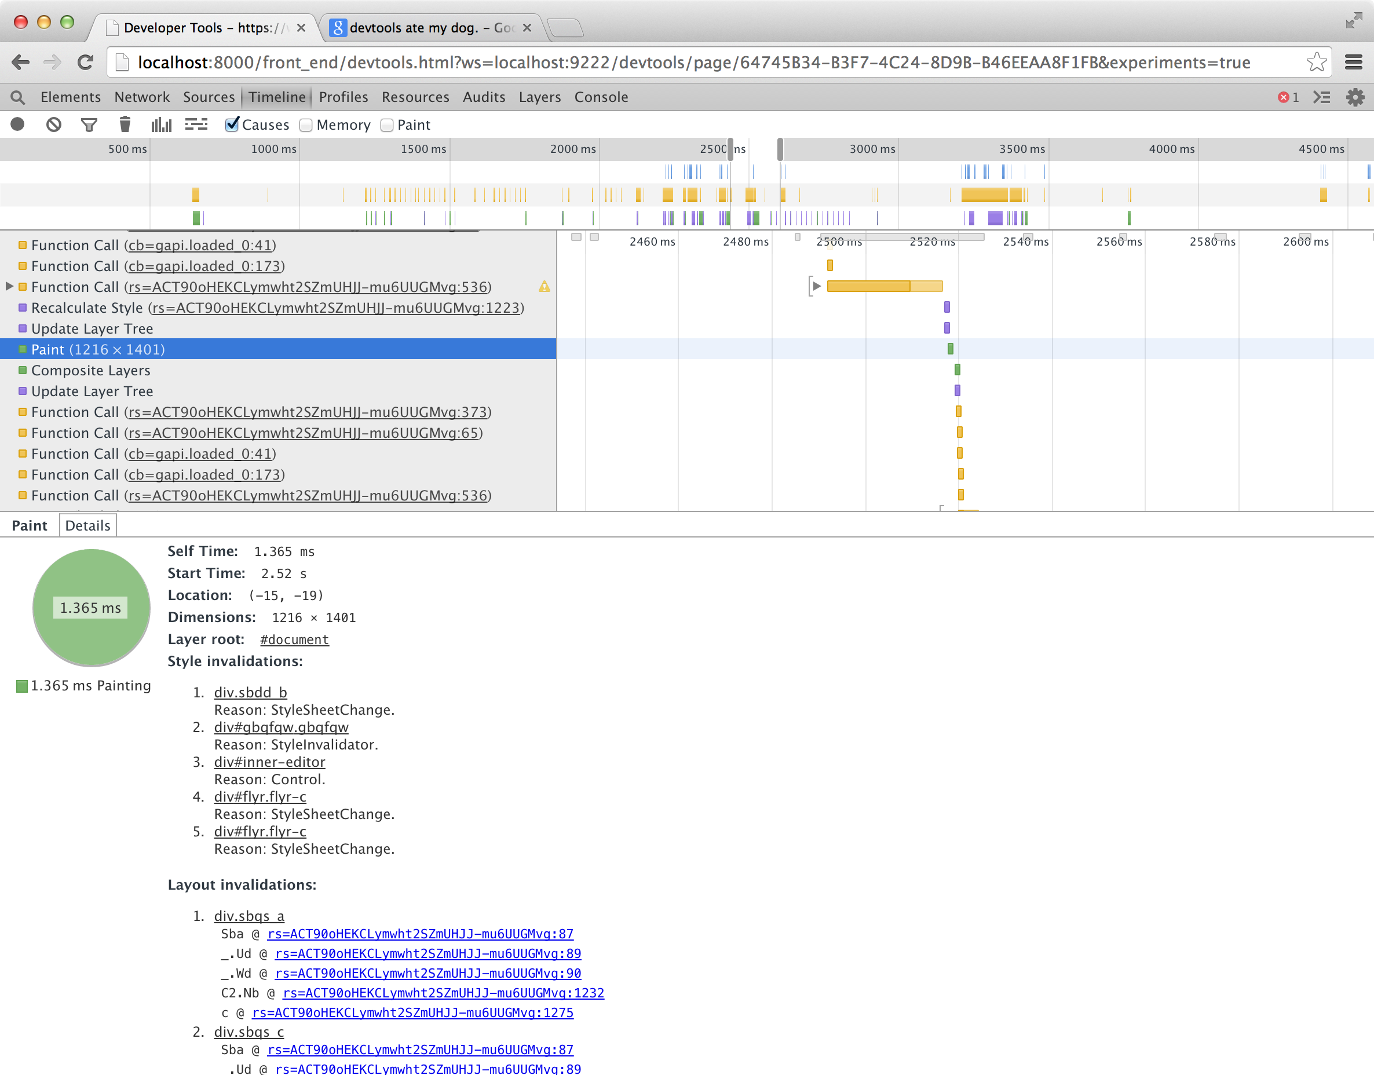The width and height of the screenshot is (1374, 1075).
Task: Open the Details tab
Action: pyautogui.click(x=87, y=525)
